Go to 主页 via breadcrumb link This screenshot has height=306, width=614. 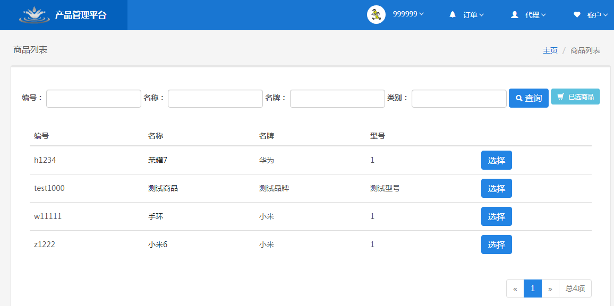tap(550, 50)
